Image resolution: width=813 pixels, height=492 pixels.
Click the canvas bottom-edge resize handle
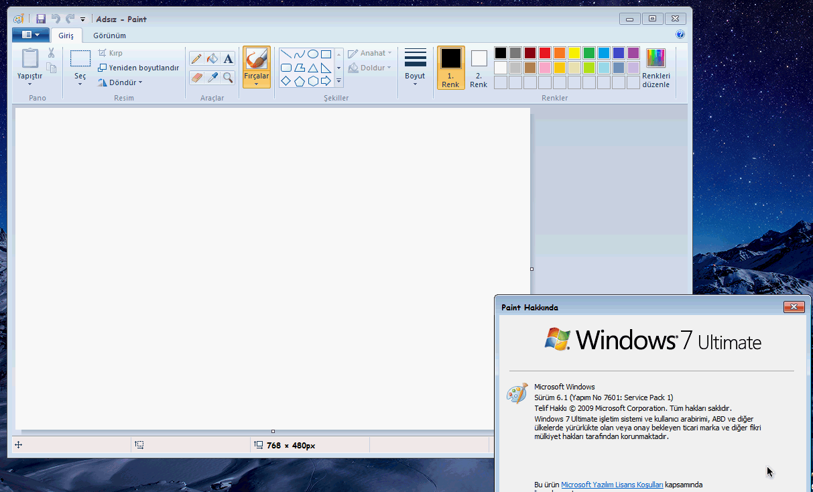273,431
